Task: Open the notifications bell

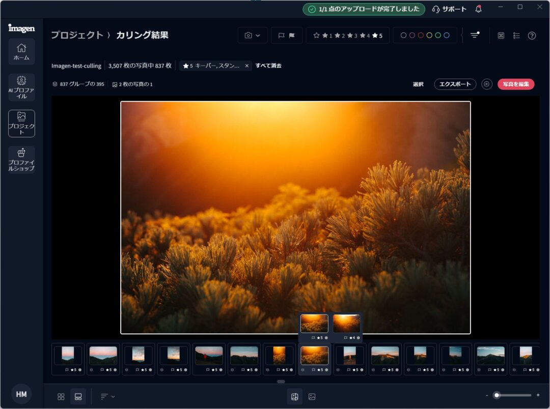Action: tap(478, 9)
